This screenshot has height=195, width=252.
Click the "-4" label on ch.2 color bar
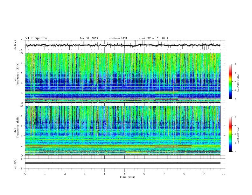pyautogui.click(x=235, y=126)
